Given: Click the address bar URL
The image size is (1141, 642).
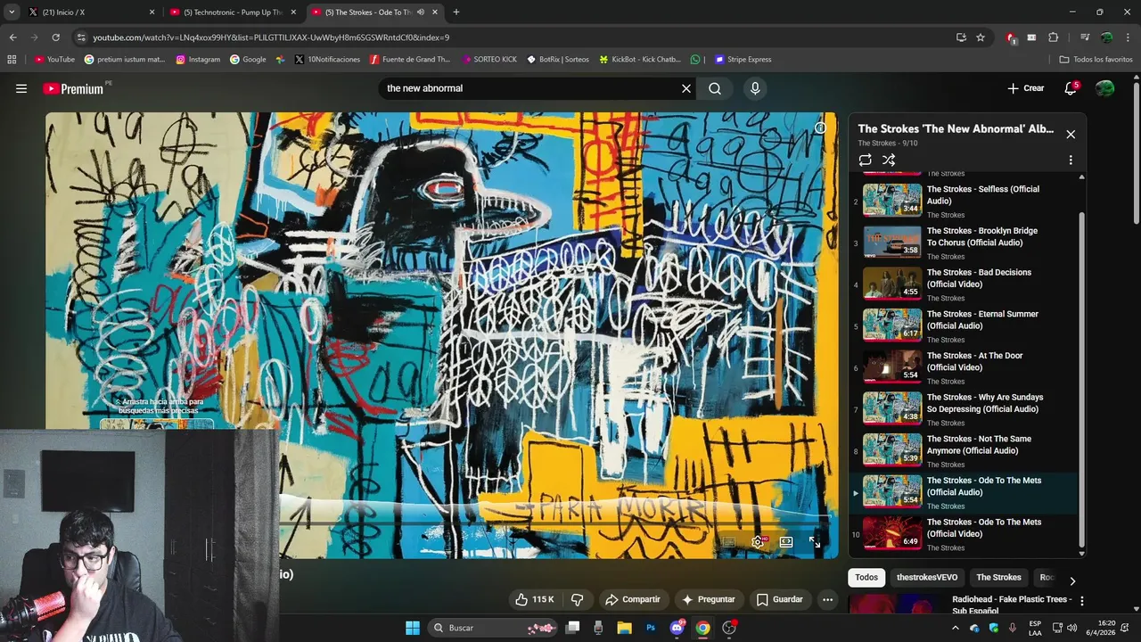Looking at the screenshot, I should 271,37.
